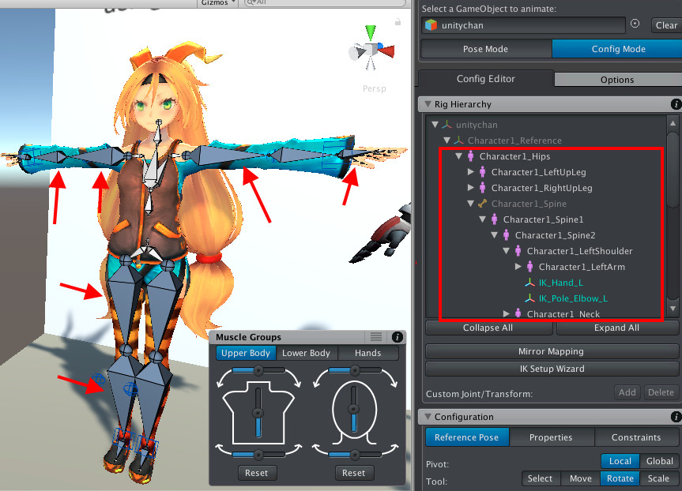Click Collapse All
This screenshot has width=682, height=491.
(488, 328)
